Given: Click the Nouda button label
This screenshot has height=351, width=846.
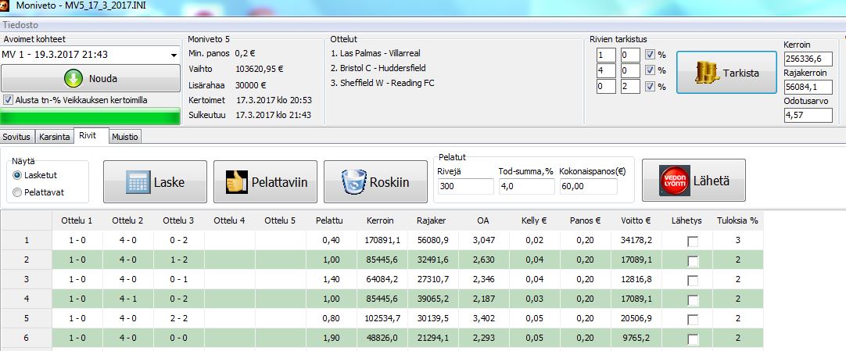Looking at the screenshot, I should coord(103,79).
